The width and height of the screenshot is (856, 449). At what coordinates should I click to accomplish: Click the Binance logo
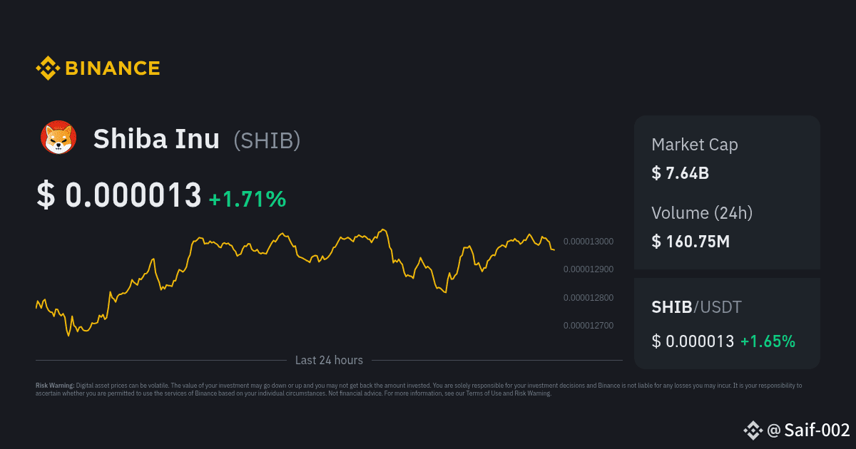point(98,68)
